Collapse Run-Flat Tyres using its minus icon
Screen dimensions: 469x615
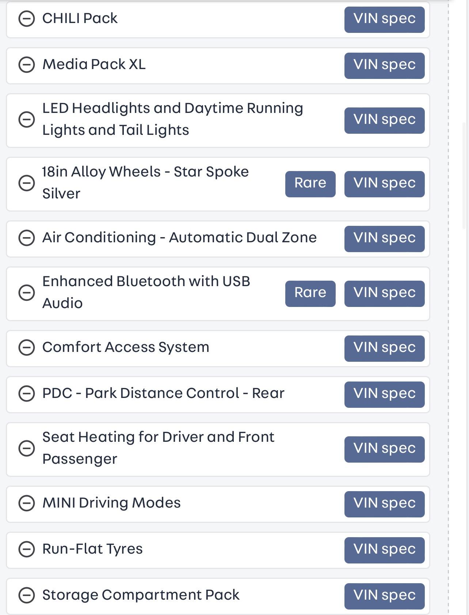tap(27, 549)
